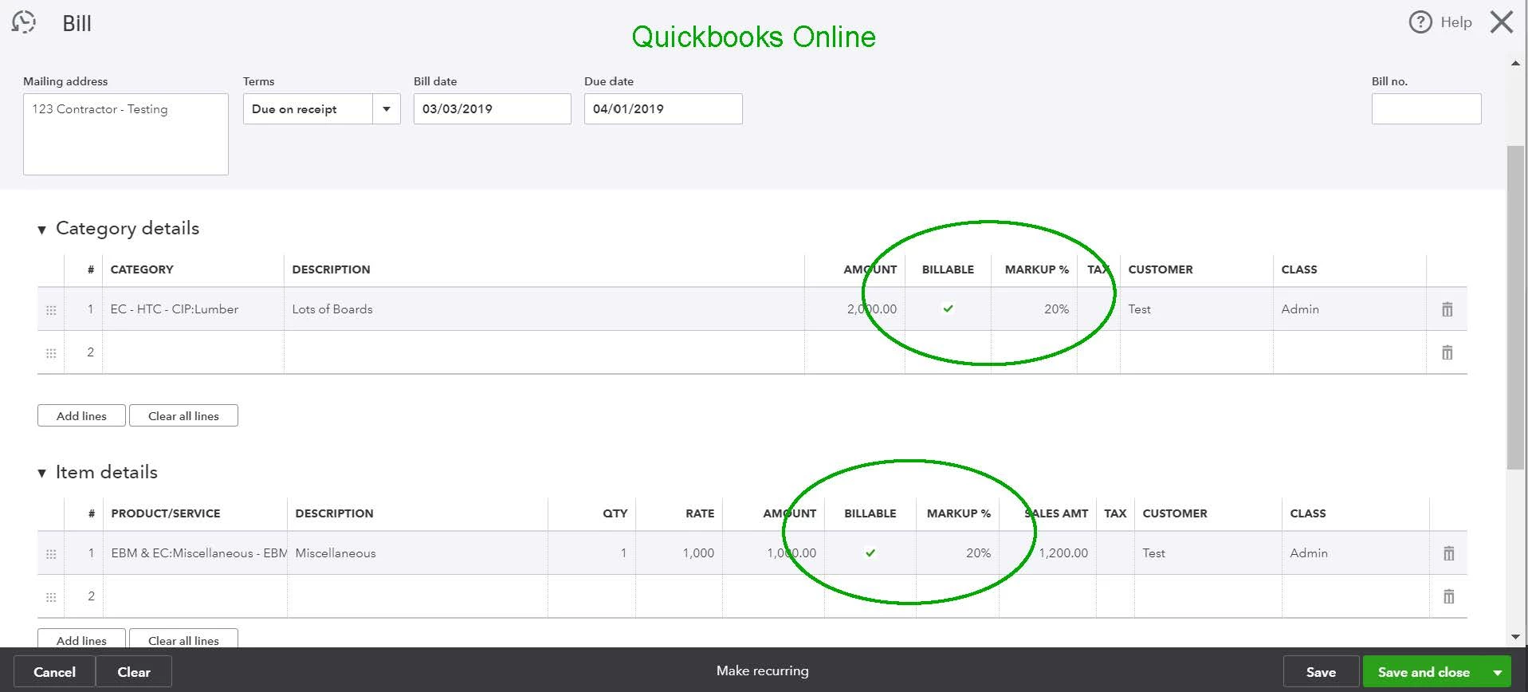Select category cell EC - HTC - CIP:Lumber
Image resolution: width=1528 pixels, height=692 pixels.
(193, 309)
